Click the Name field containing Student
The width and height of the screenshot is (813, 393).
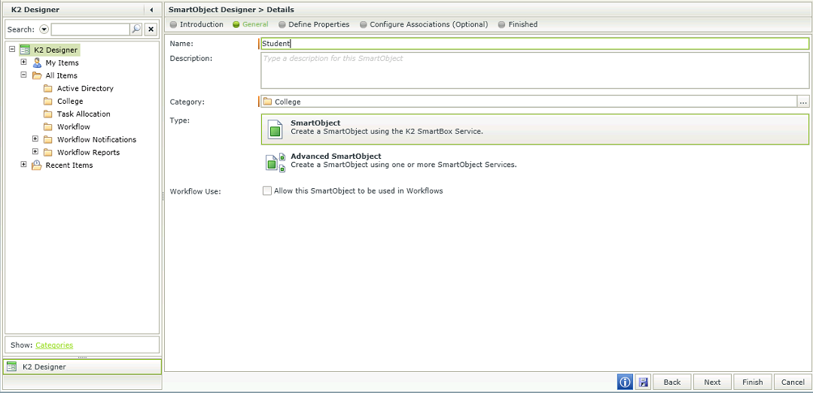click(x=534, y=44)
